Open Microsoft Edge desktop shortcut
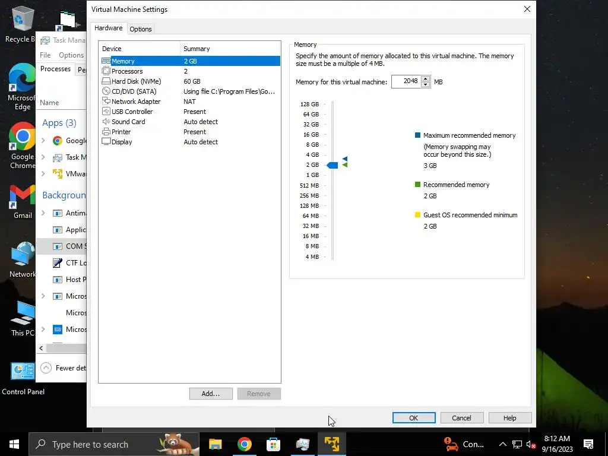Image resolution: width=608 pixels, height=456 pixels. [22, 87]
